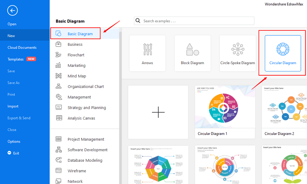
Task: Open Cloud Documents
Action: [x=22, y=47]
